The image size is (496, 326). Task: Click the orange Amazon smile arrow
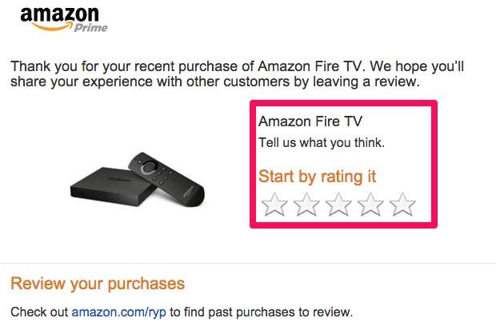pos(53,26)
